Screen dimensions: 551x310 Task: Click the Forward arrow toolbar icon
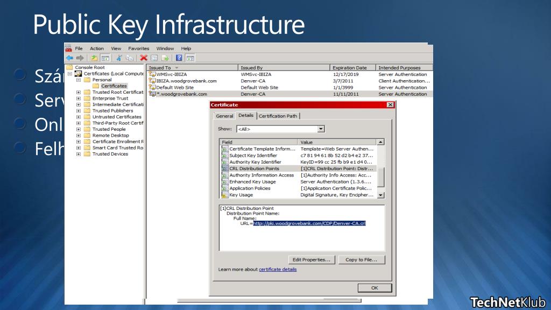(x=80, y=58)
